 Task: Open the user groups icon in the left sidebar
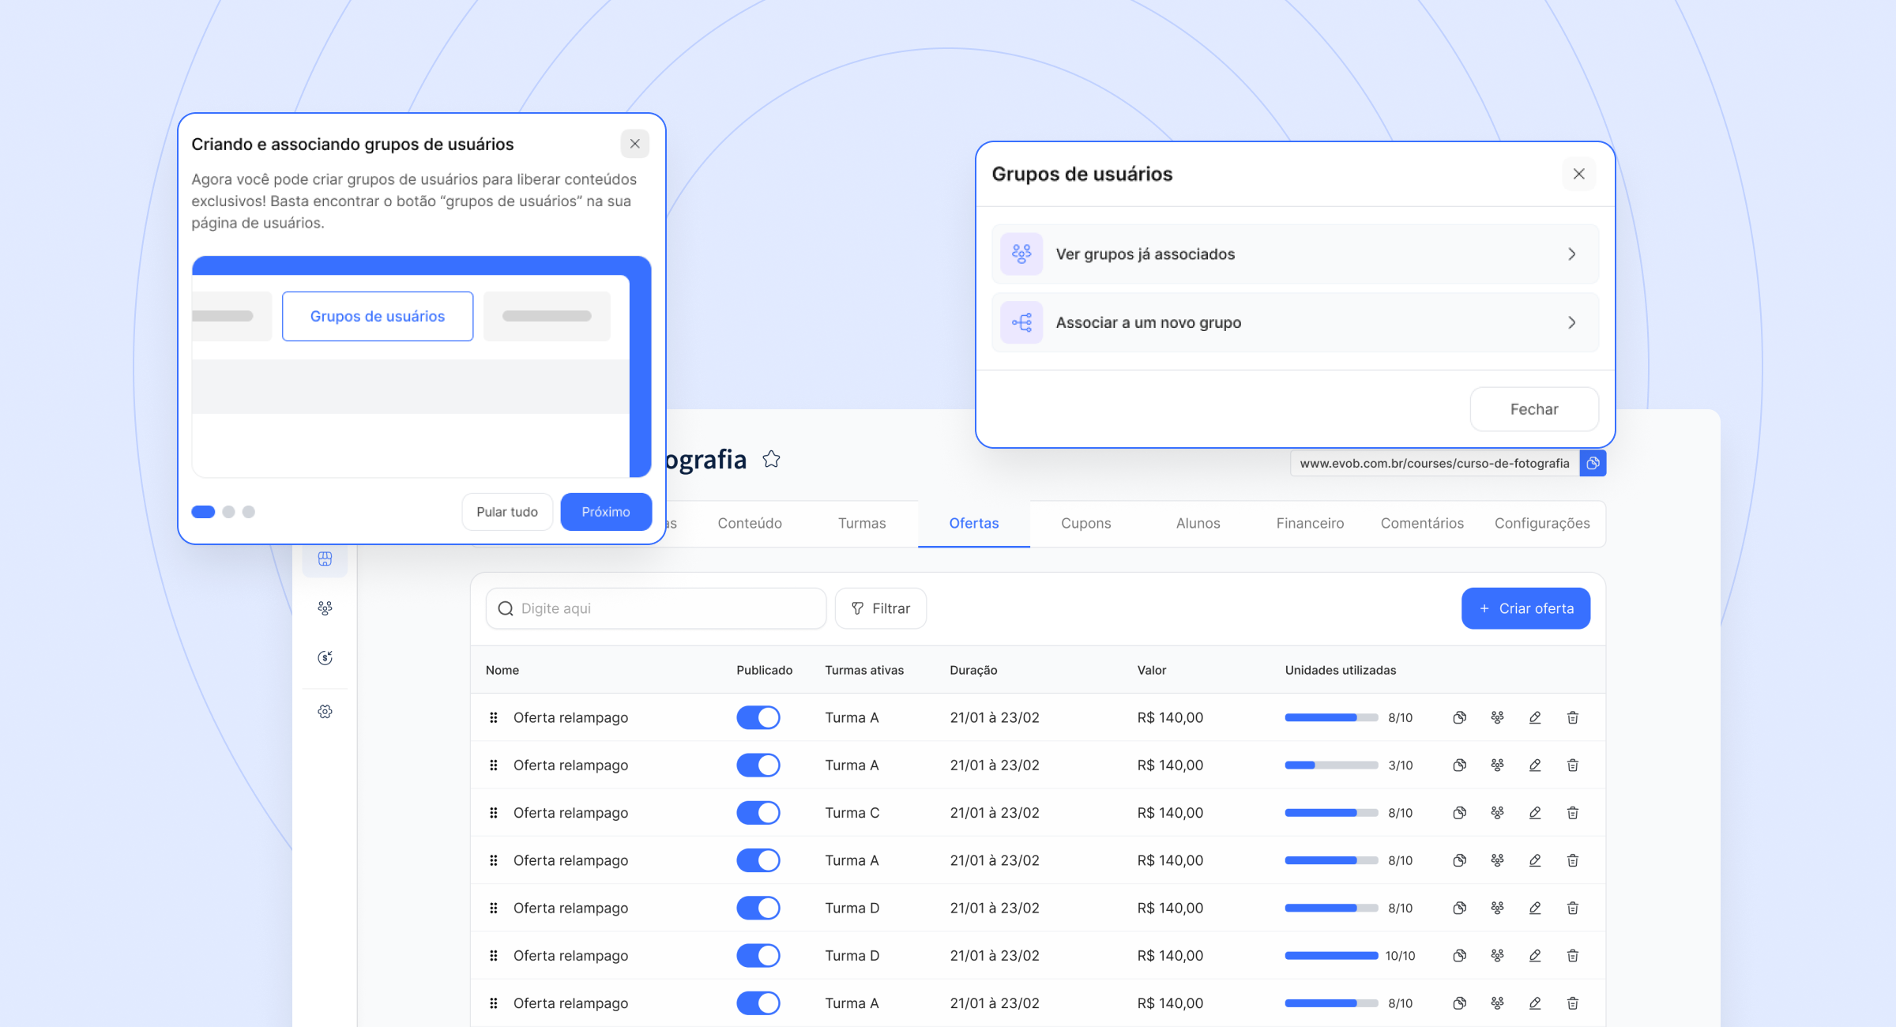325,608
